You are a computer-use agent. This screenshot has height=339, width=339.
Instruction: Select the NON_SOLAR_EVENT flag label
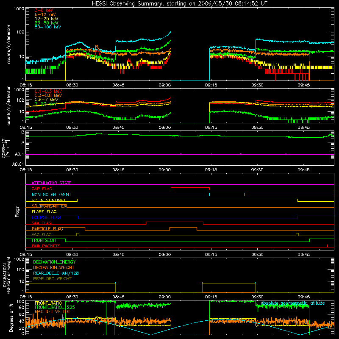click(51, 195)
